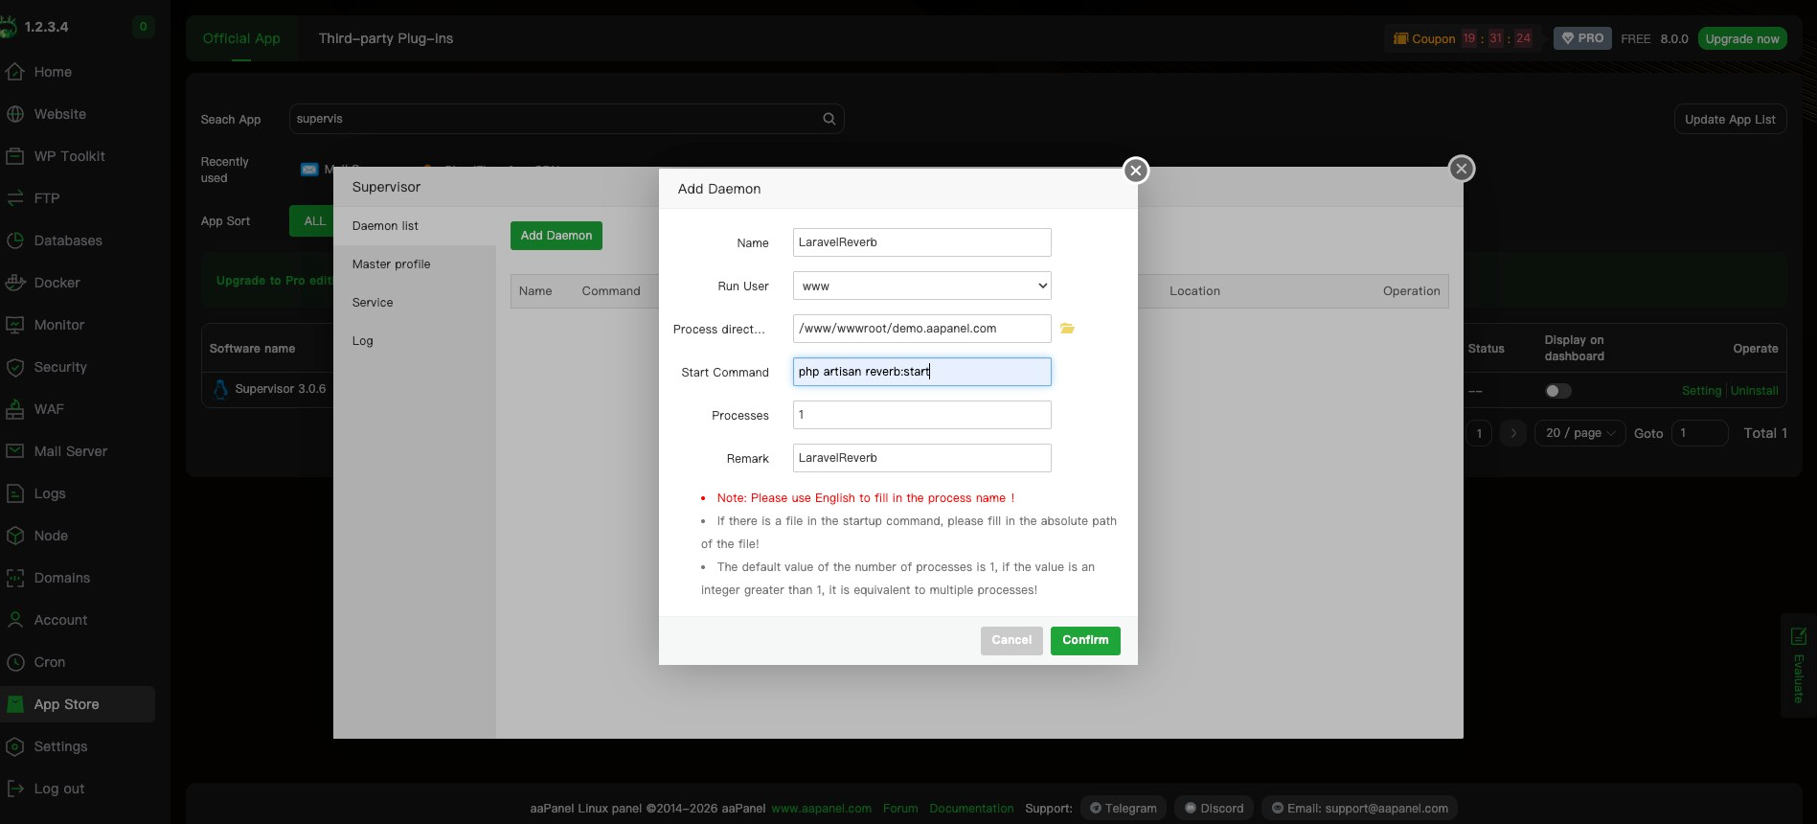The width and height of the screenshot is (1817, 824).
Task: Open Mail Server envelope icon
Action: coord(15,451)
